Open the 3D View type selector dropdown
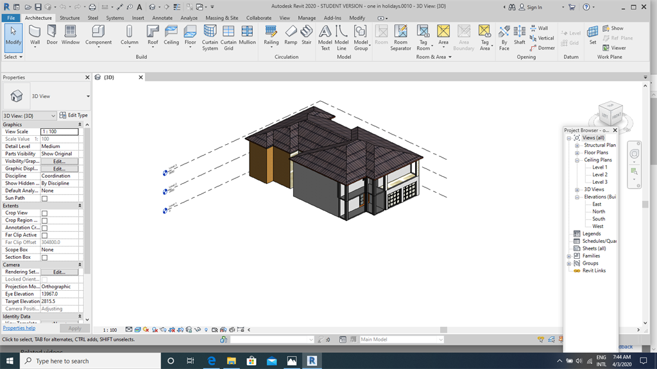The width and height of the screenshot is (657, 369). point(88,97)
